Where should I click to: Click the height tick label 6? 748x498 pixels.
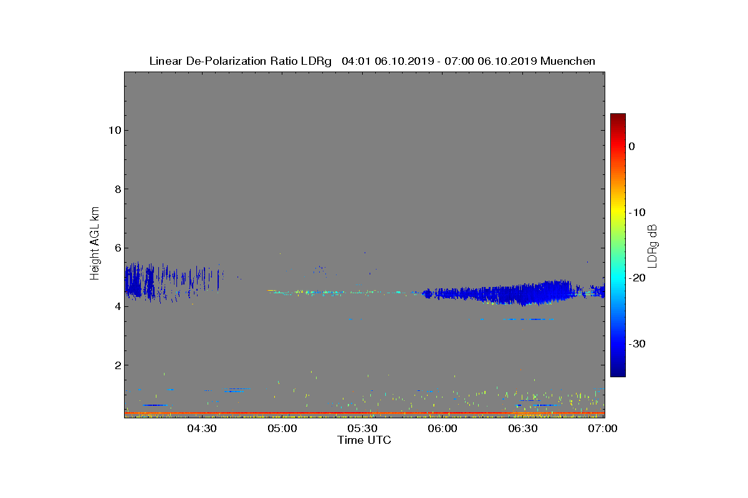[117, 248]
